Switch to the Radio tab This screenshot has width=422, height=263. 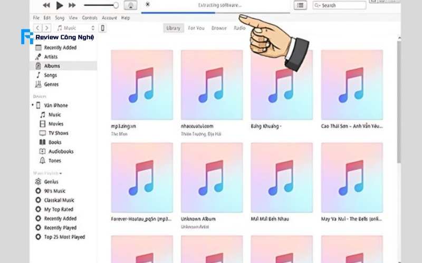239,28
